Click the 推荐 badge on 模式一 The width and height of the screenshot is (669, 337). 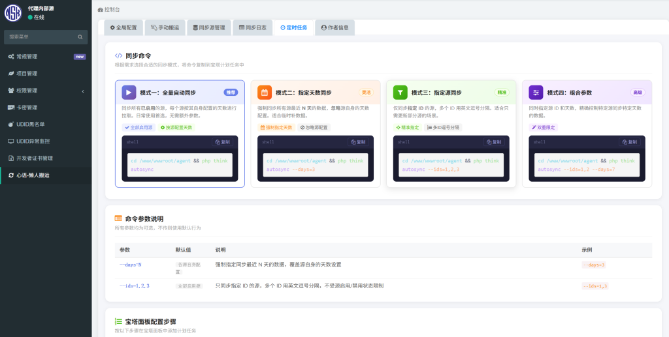coord(231,93)
